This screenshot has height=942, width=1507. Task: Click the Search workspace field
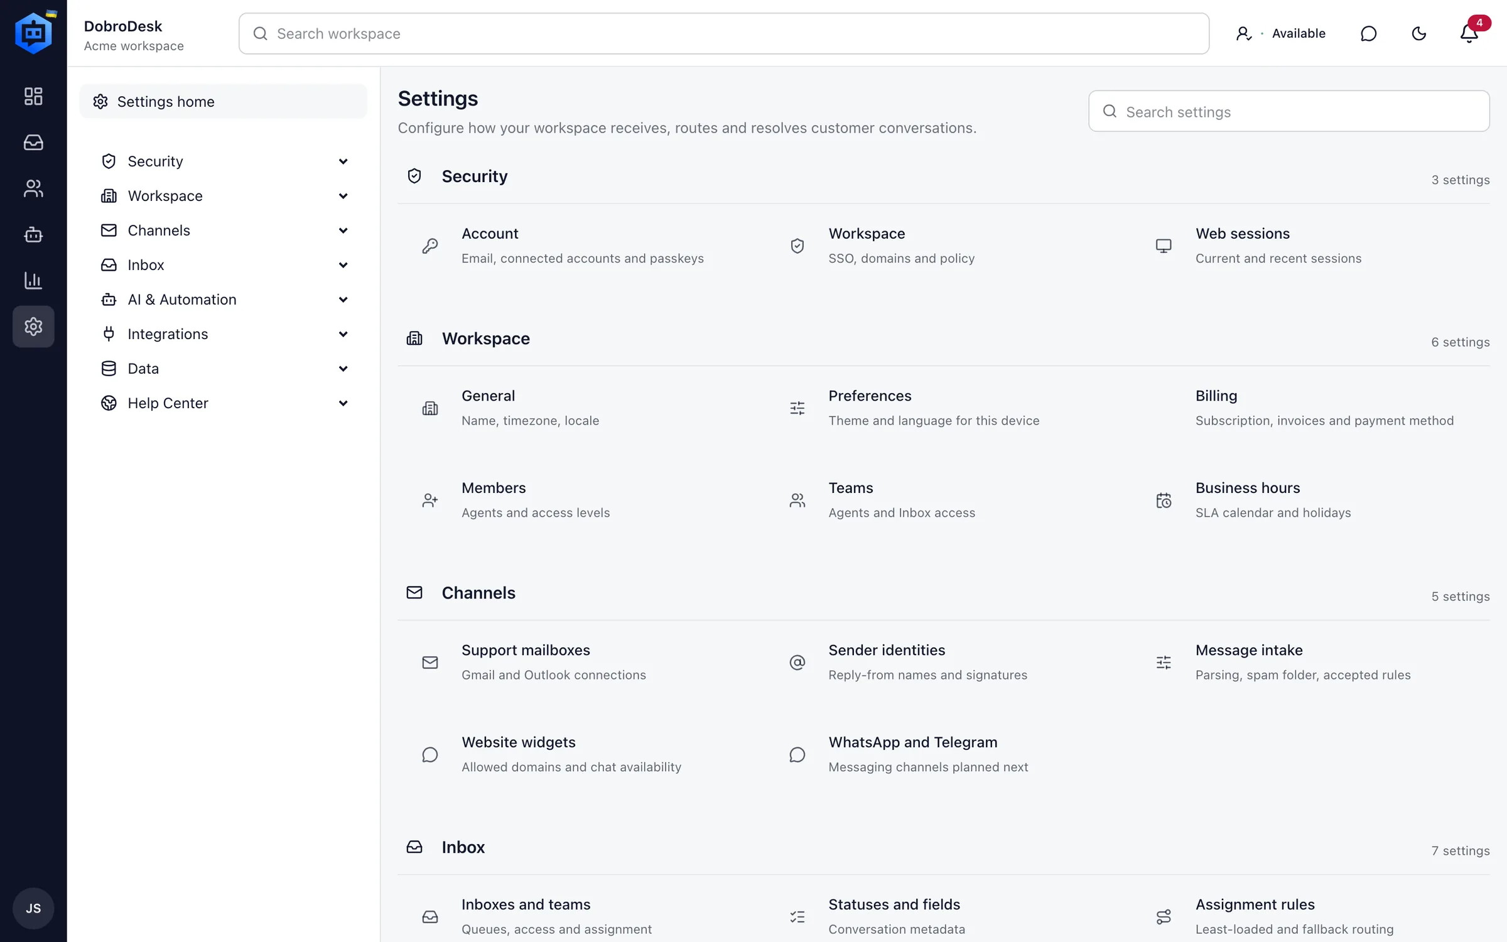click(x=724, y=33)
